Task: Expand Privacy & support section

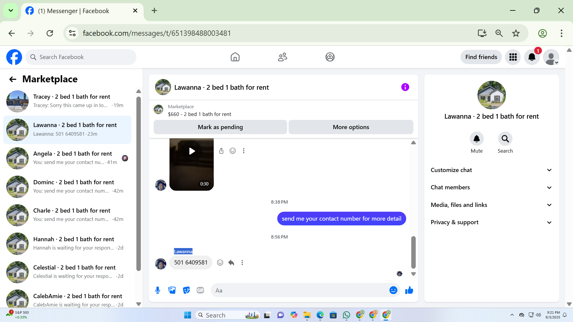Action: tap(491, 222)
